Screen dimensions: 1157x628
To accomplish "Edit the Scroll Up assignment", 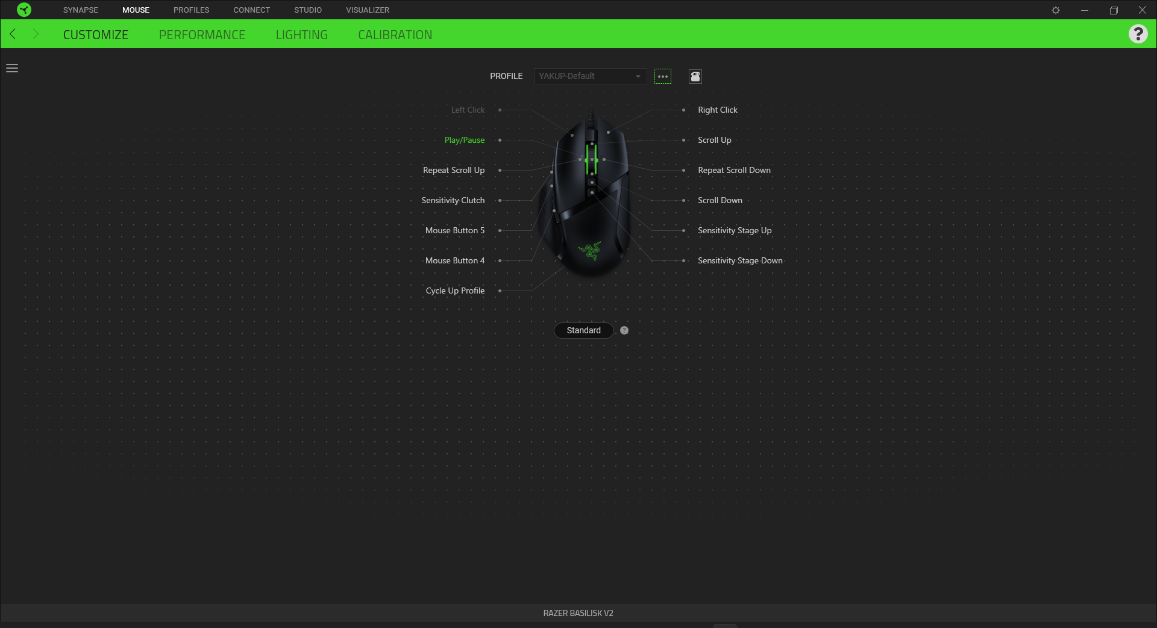I will click(x=715, y=140).
